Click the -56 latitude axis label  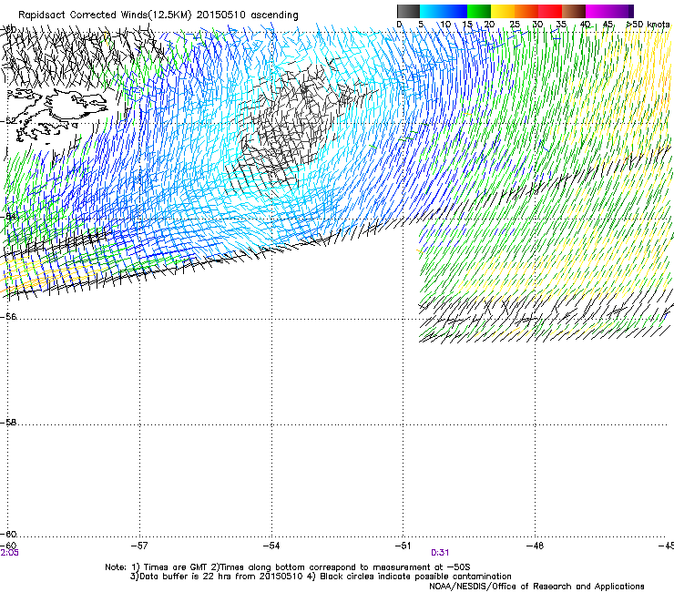pos(8,316)
